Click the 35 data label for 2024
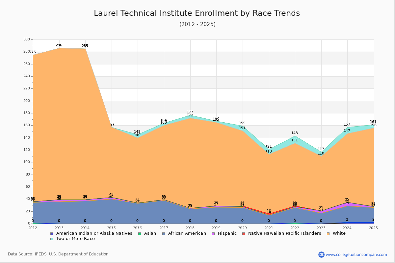 [347, 200]
